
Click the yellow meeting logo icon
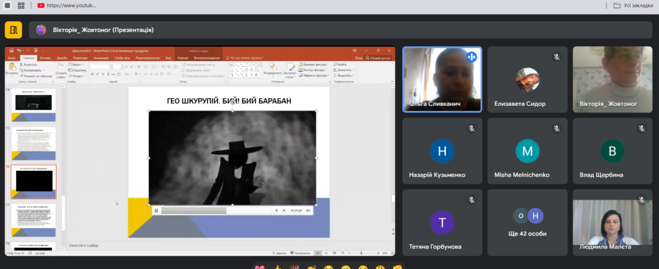pyautogui.click(x=14, y=30)
